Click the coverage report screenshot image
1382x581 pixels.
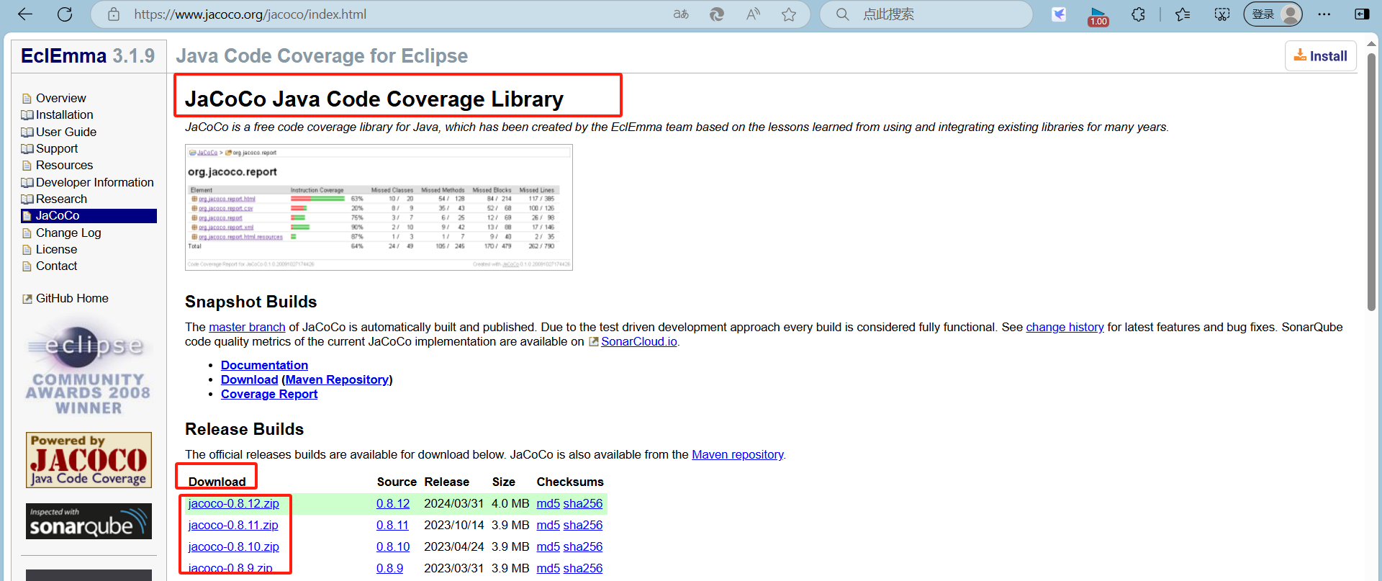[379, 207]
